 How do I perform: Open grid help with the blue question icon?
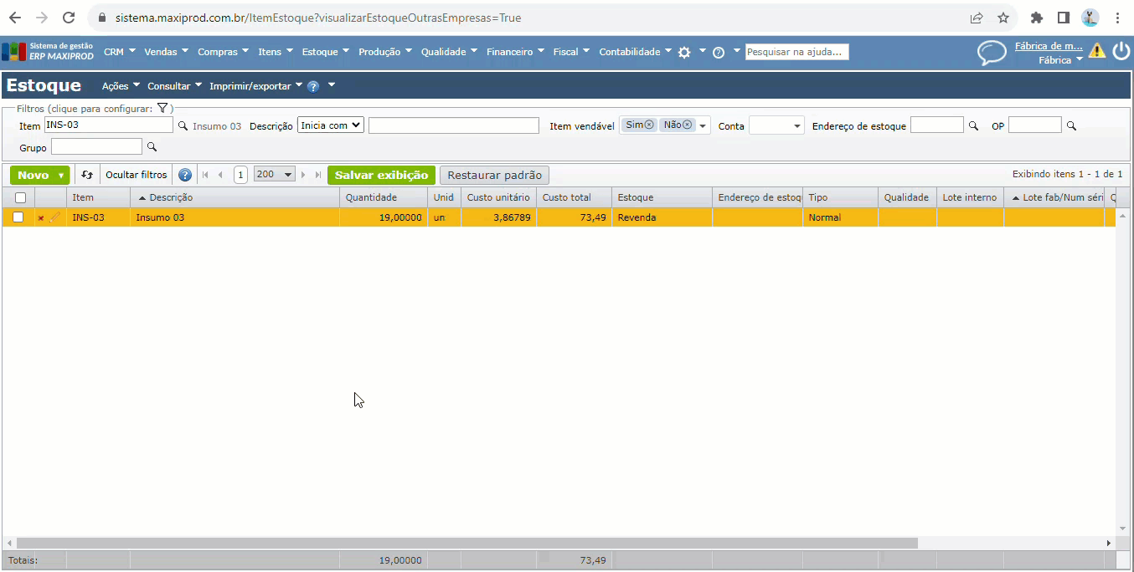click(185, 175)
